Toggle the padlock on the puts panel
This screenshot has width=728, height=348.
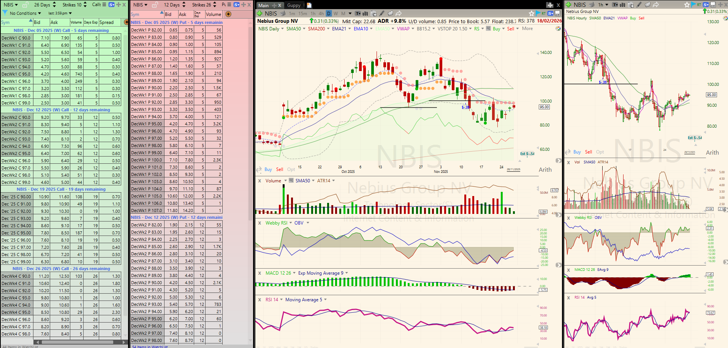155,5
